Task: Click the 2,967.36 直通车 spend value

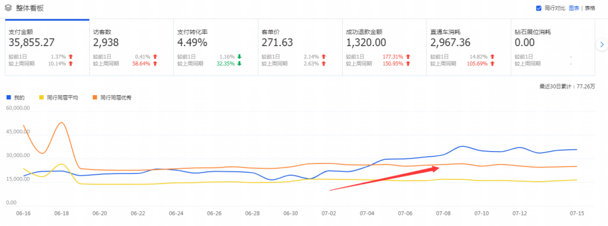Action: tap(450, 42)
